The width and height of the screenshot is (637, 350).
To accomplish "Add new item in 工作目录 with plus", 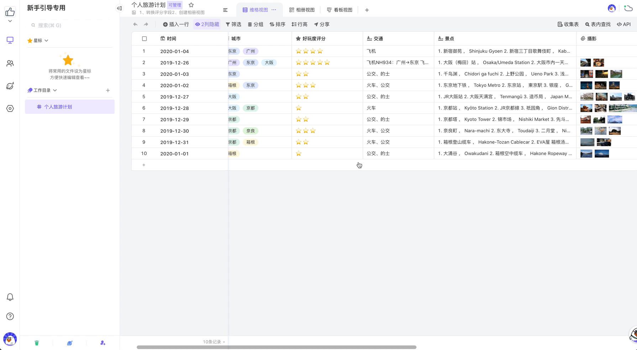I will pyautogui.click(x=108, y=90).
